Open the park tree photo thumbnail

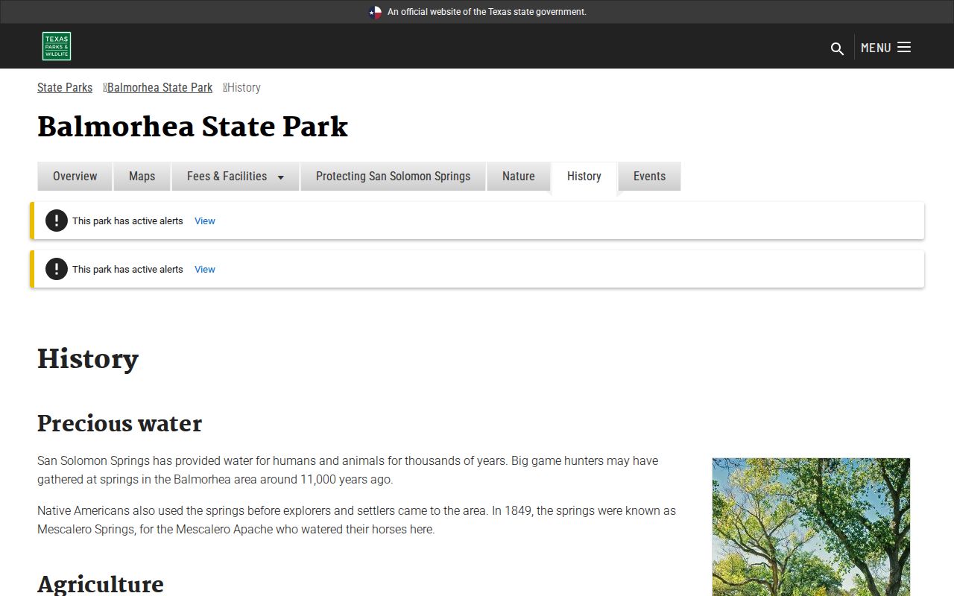[x=811, y=527]
